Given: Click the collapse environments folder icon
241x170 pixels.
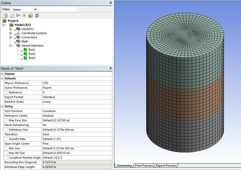Looking at the screenshot, I should (x=30, y=16).
